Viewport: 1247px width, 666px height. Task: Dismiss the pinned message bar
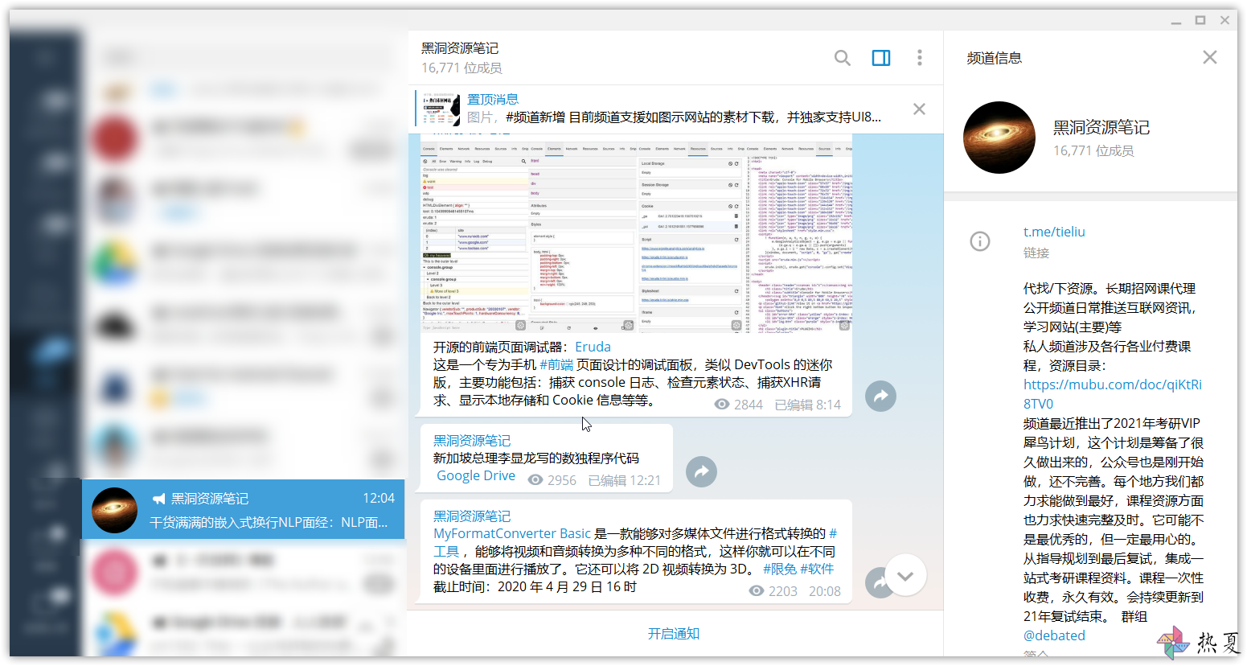[919, 109]
